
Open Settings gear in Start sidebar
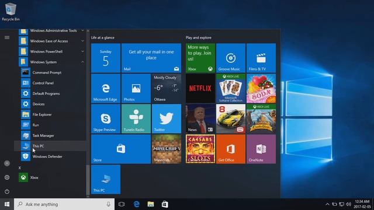click(7, 177)
